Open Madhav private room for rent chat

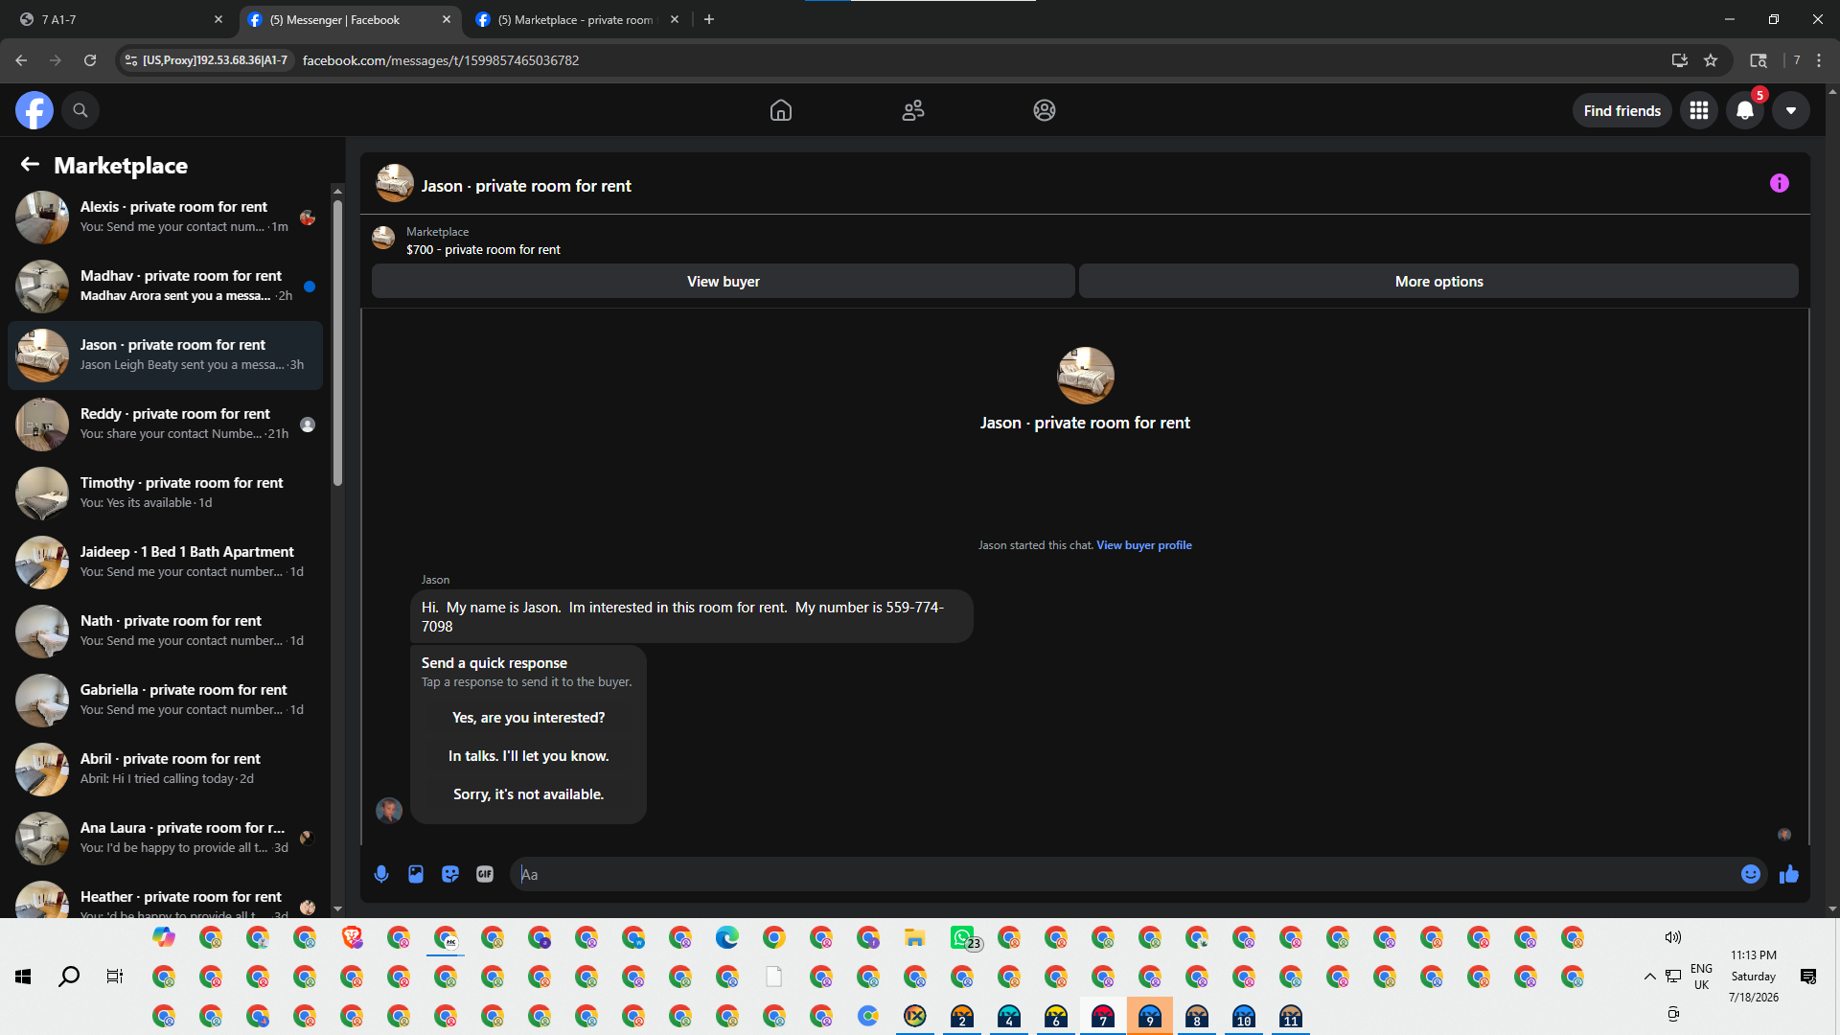[x=165, y=287]
